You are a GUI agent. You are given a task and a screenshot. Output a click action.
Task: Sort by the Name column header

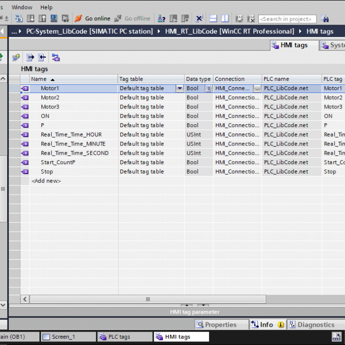click(73, 79)
